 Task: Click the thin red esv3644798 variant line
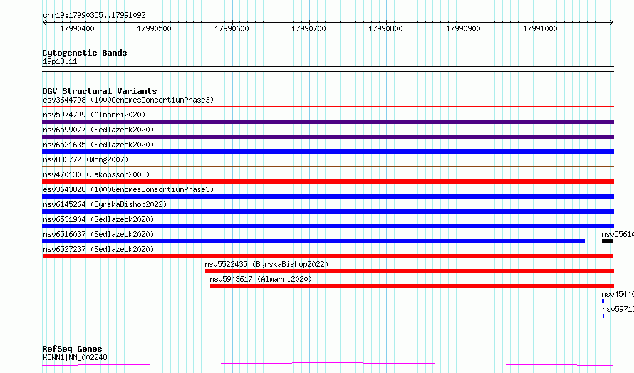click(328, 107)
